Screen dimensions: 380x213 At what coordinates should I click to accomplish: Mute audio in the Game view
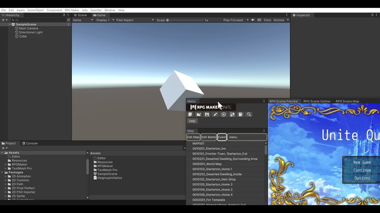point(253,20)
